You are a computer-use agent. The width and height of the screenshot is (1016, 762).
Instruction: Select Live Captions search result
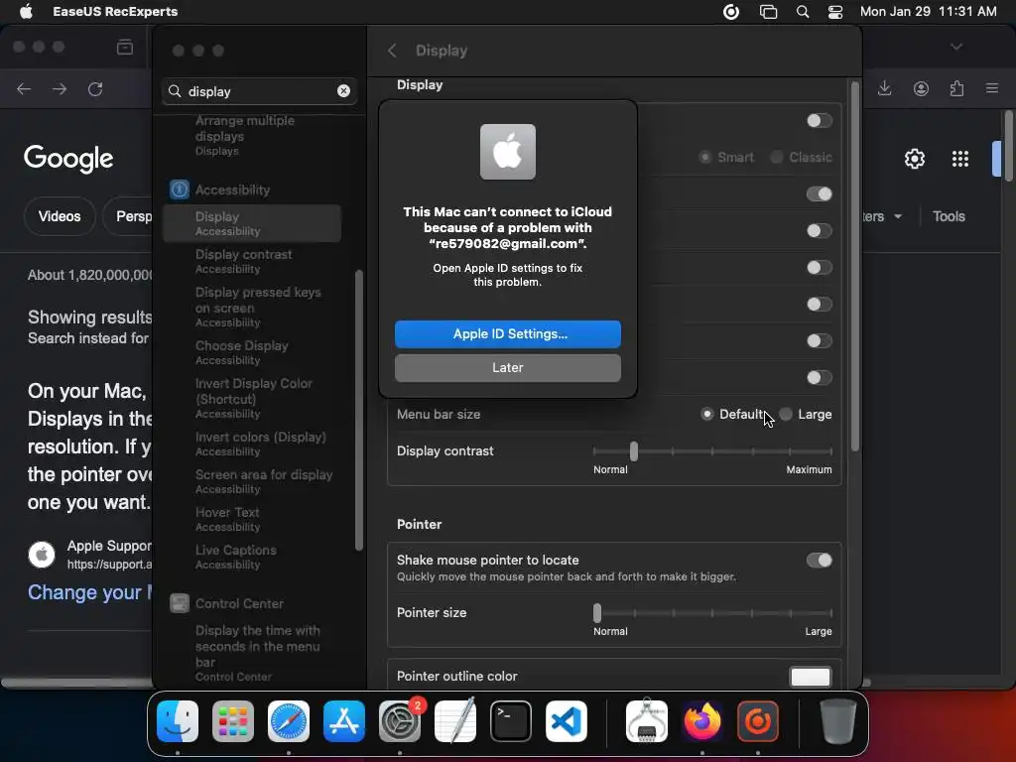(x=253, y=557)
